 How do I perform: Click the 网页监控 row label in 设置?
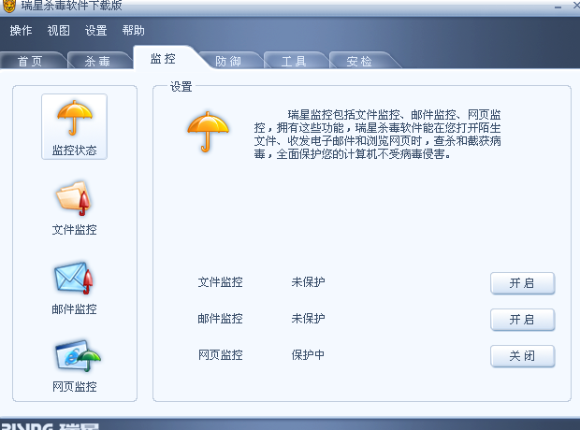(x=221, y=355)
